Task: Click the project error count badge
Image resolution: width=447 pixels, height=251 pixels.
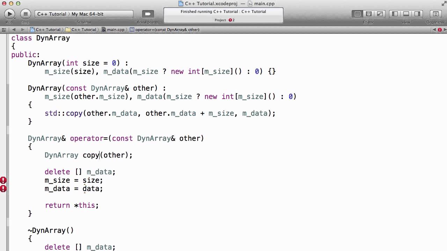Action: tap(232, 20)
